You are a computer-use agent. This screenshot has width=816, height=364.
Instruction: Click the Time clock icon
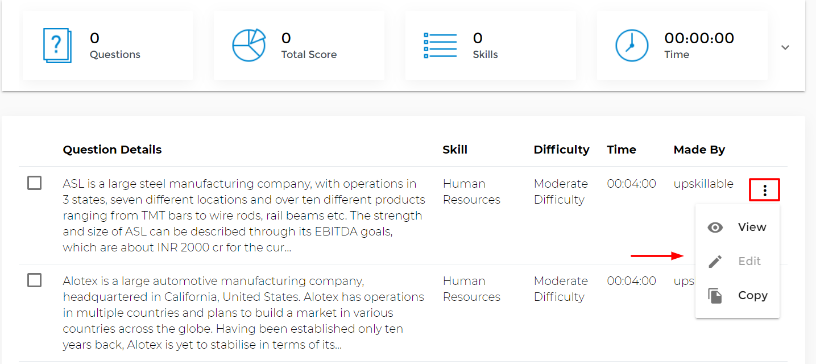pyautogui.click(x=632, y=45)
